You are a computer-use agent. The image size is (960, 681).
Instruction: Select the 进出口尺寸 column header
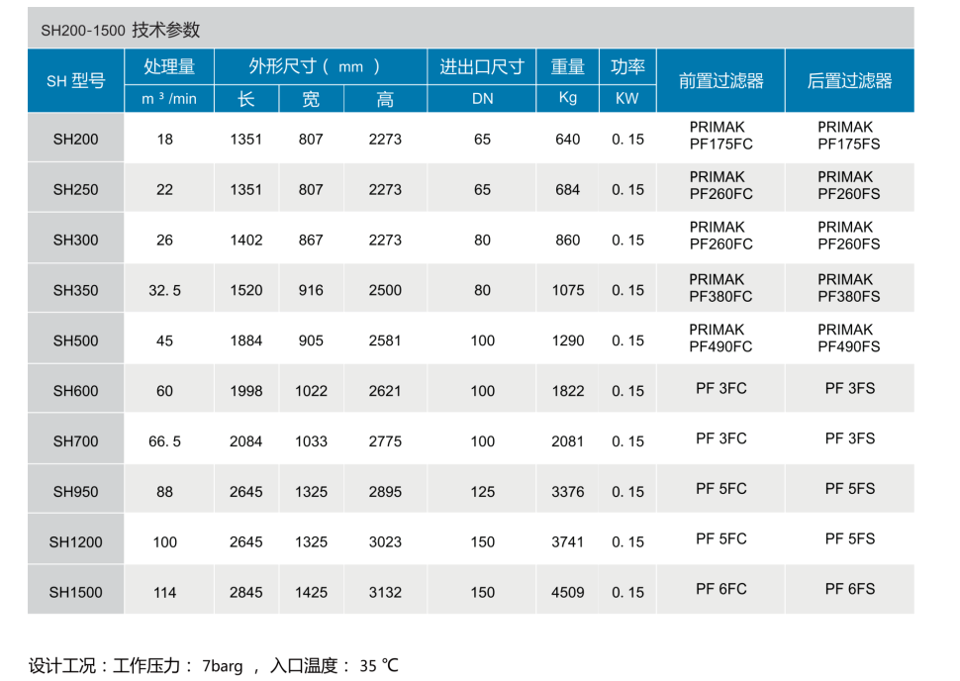pyautogui.click(x=482, y=67)
